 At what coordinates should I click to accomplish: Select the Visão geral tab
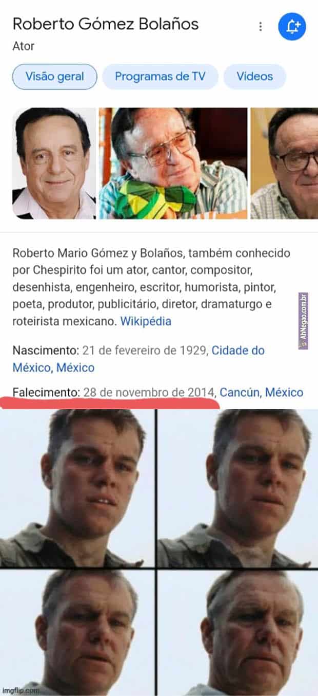pyautogui.click(x=55, y=77)
